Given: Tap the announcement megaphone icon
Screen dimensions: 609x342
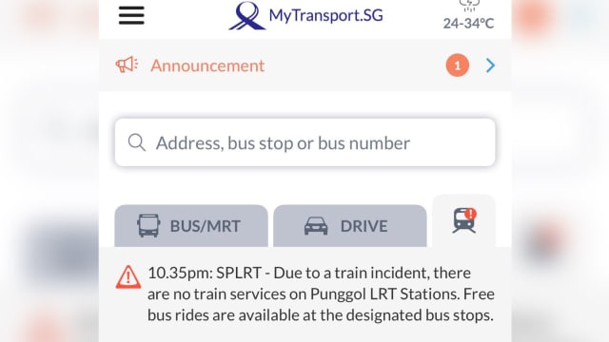Looking at the screenshot, I should tap(127, 65).
